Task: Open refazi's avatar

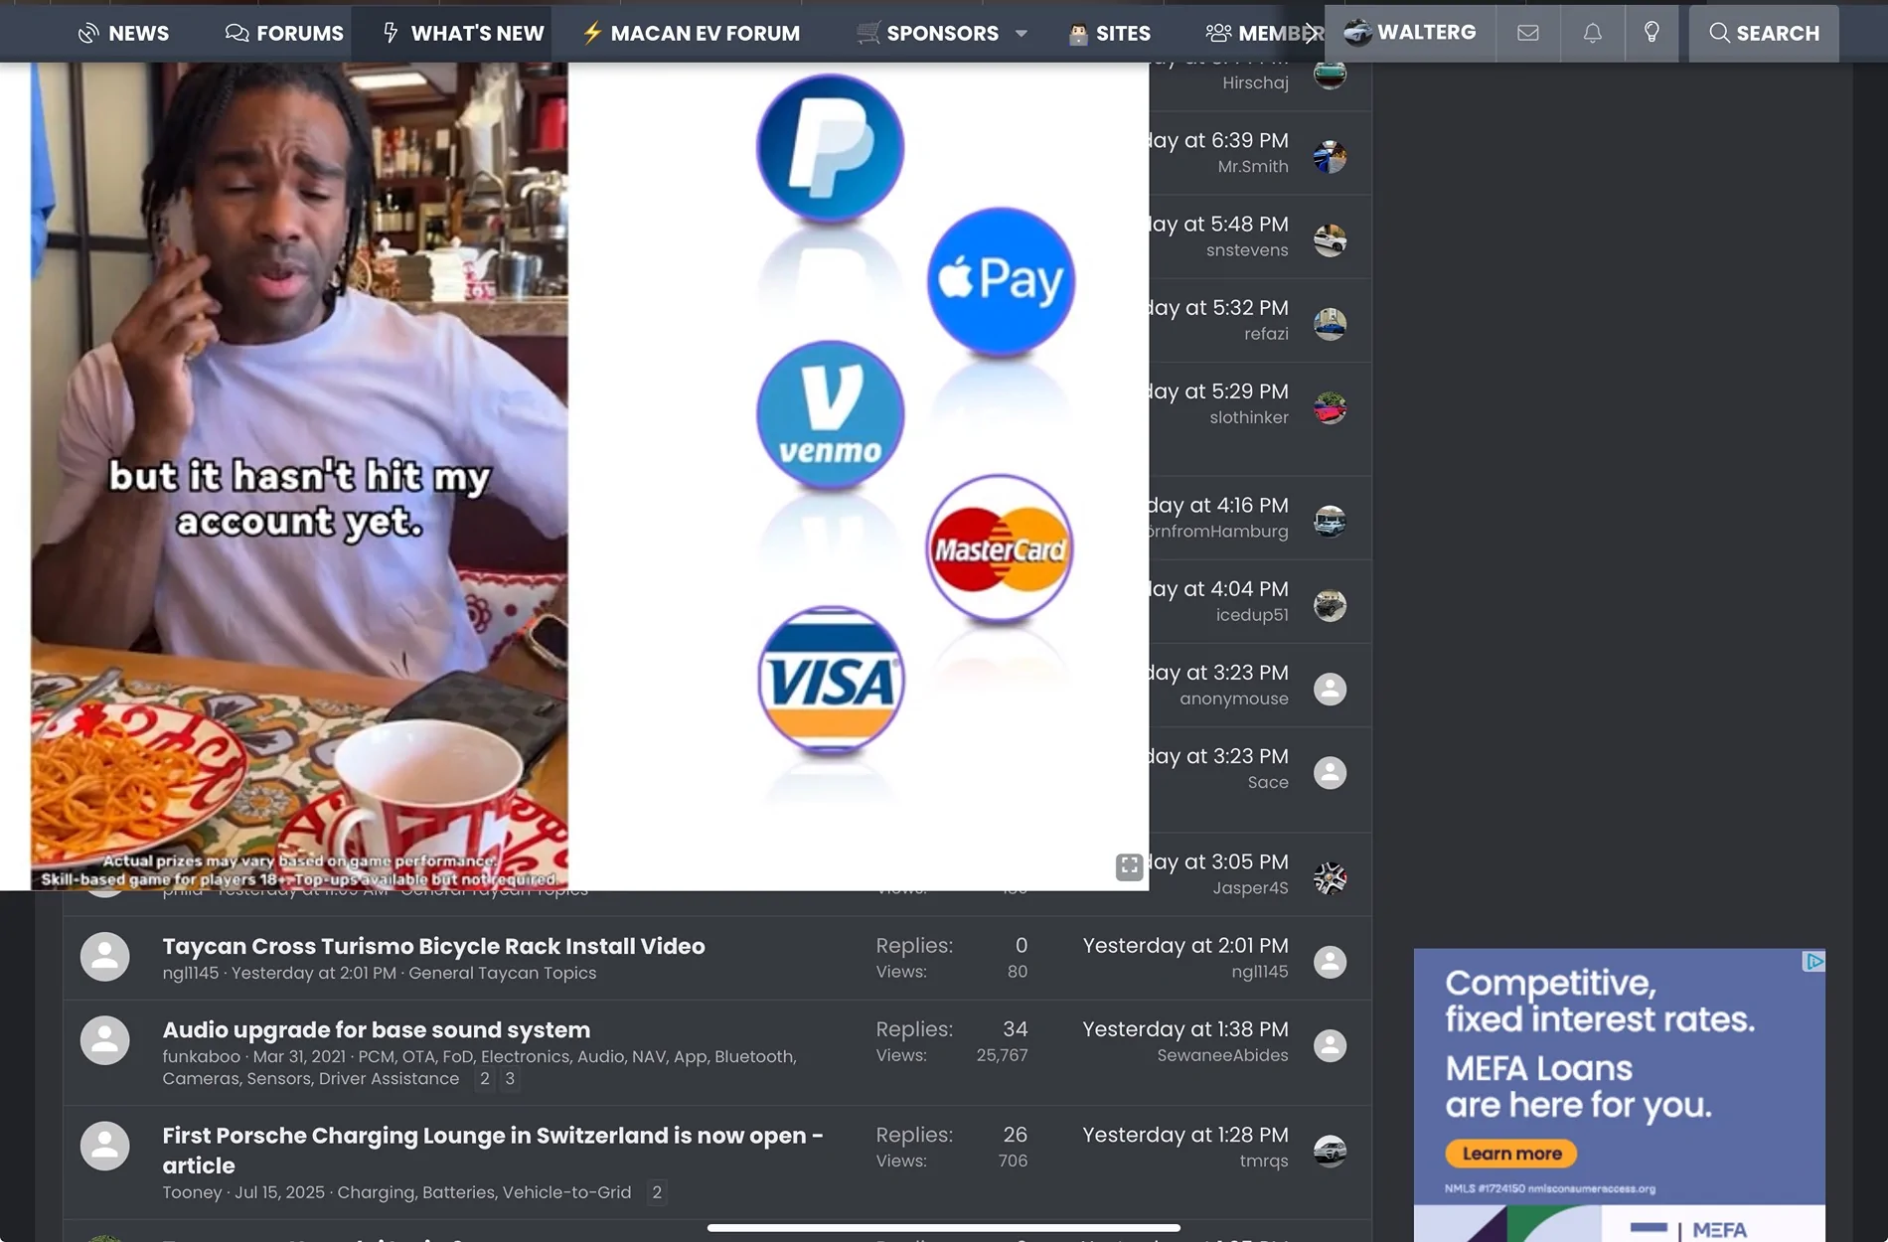Action: 1330,324
